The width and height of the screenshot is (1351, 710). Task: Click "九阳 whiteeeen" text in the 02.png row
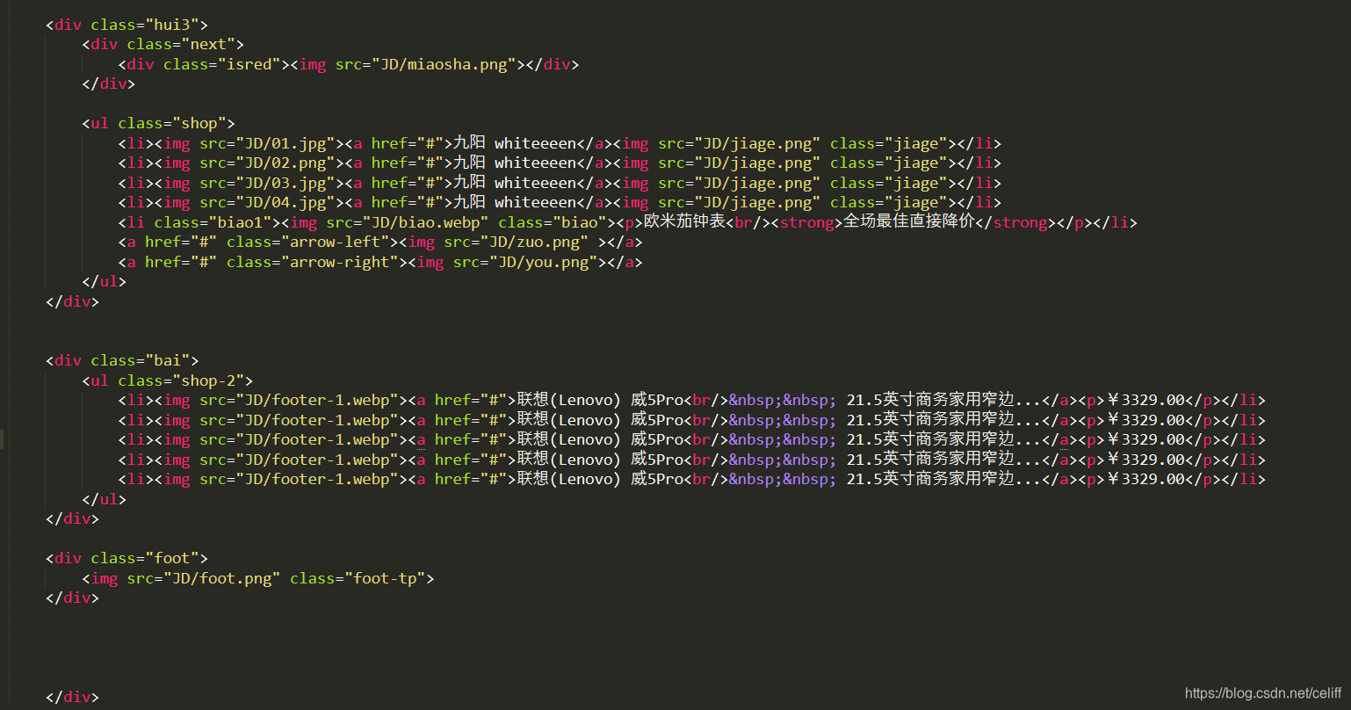(x=514, y=163)
